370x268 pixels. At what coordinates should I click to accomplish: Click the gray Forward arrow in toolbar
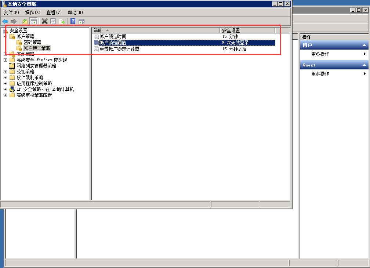[x=14, y=21]
